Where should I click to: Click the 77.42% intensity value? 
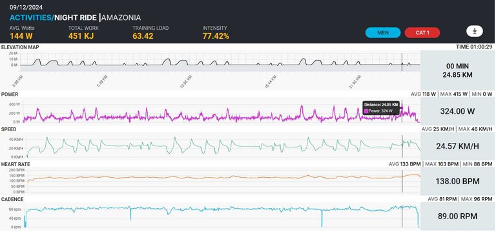click(x=216, y=36)
